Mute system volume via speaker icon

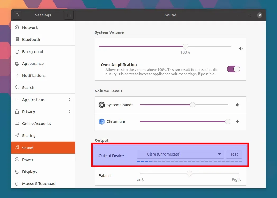240,48
